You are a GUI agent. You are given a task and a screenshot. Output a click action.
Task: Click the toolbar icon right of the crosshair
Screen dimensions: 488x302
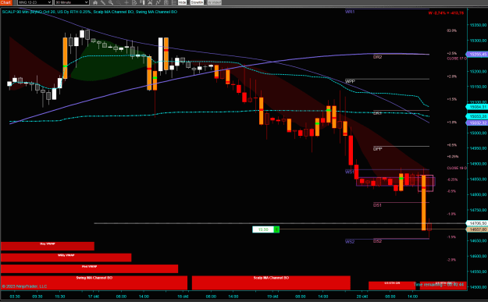[134, 2]
